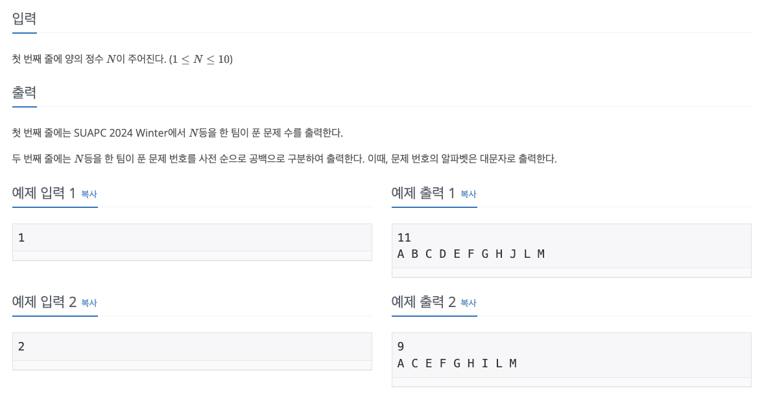Click the 예제 입력 1 heading

(42, 193)
